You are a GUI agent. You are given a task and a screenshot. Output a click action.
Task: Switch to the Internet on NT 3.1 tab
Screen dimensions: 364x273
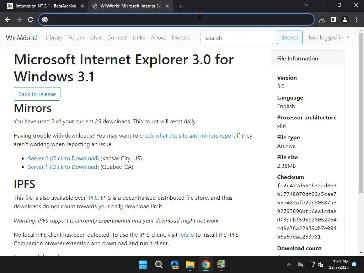click(x=46, y=6)
